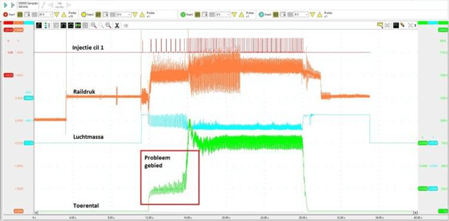Decrease channel 4 range with down triangle
The width and height of the screenshot is (449, 221).
pyautogui.click(x=312, y=14)
